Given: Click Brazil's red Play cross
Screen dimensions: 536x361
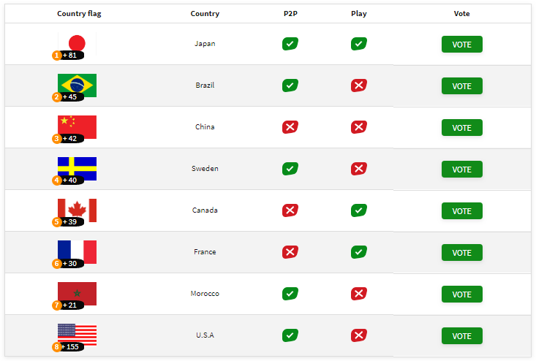Looking at the screenshot, I should tap(359, 85).
